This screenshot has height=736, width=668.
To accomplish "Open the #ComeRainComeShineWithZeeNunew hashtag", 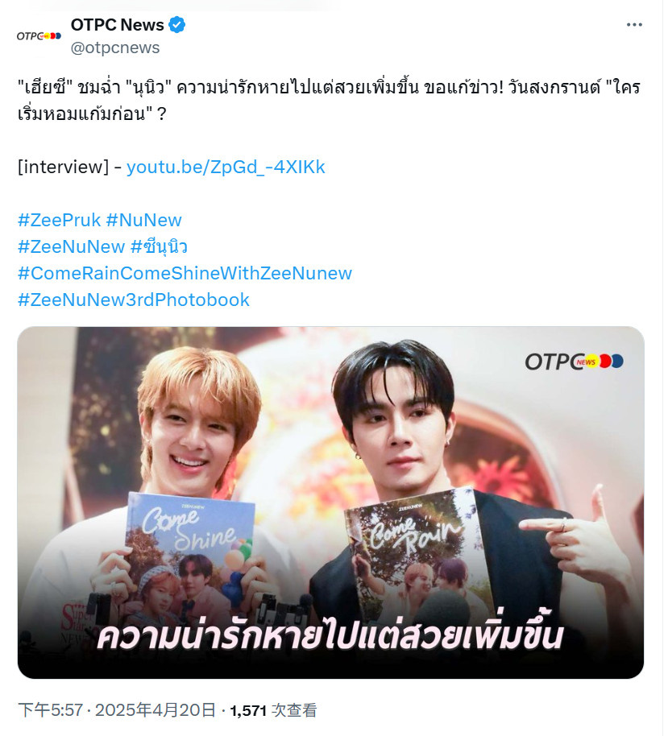I will (x=185, y=274).
